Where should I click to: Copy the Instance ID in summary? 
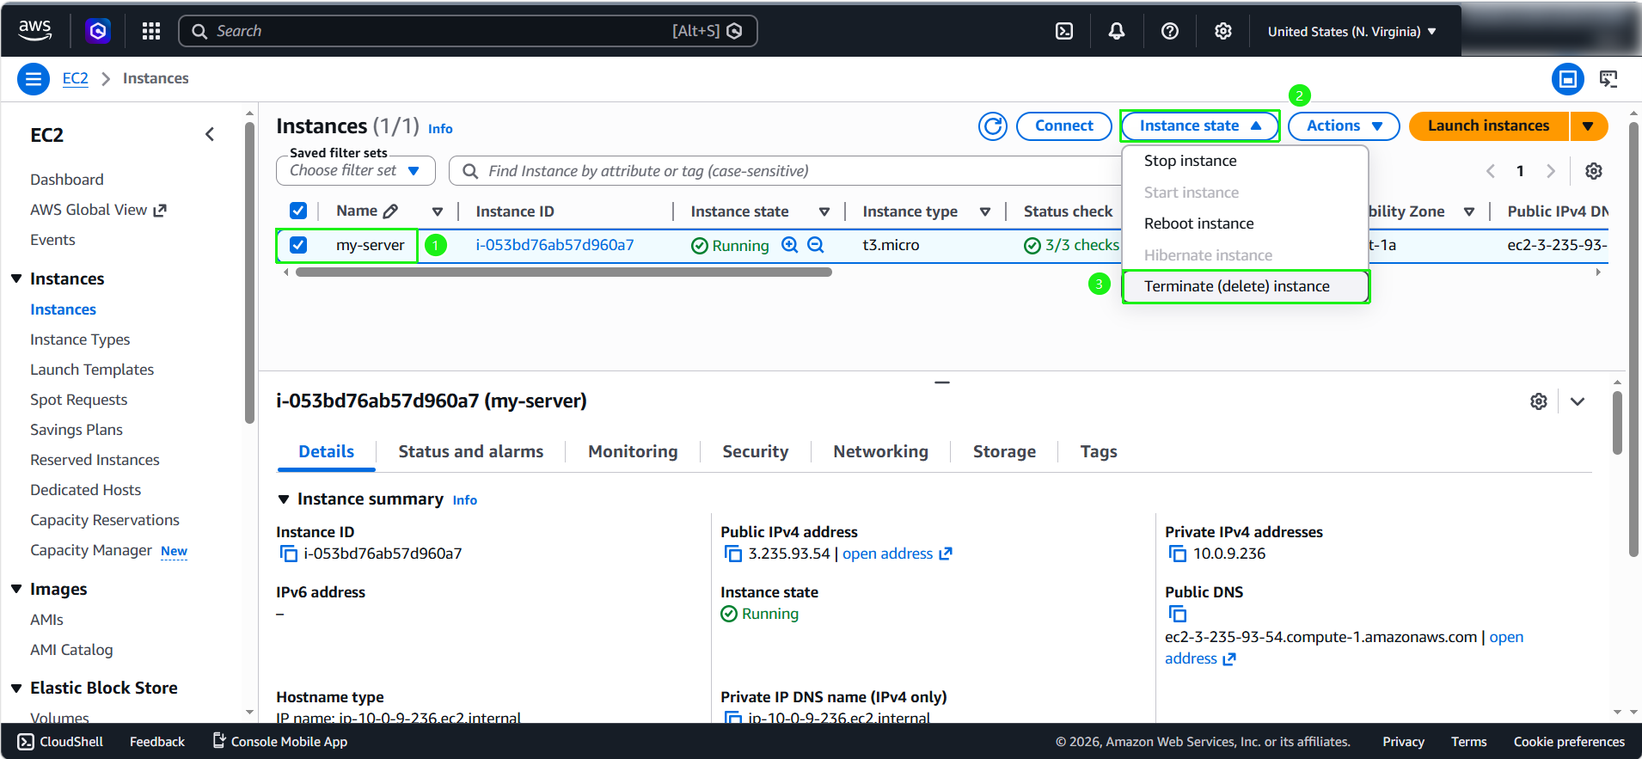pos(289,554)
